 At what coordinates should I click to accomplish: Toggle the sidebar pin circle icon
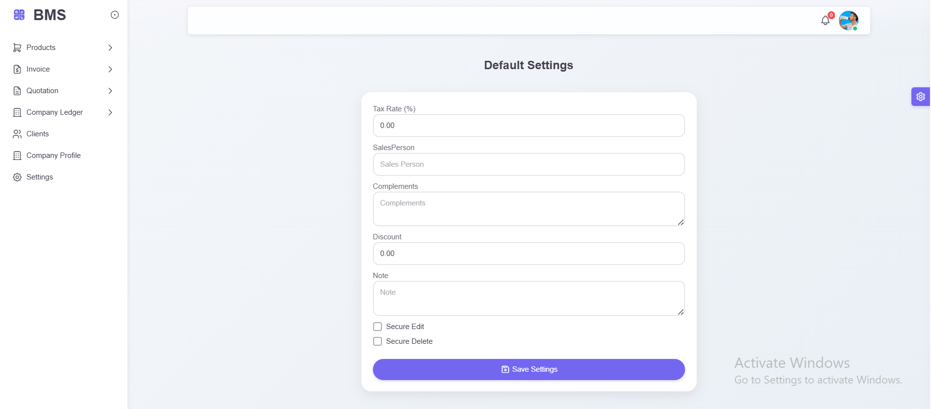tap(115, 15)
